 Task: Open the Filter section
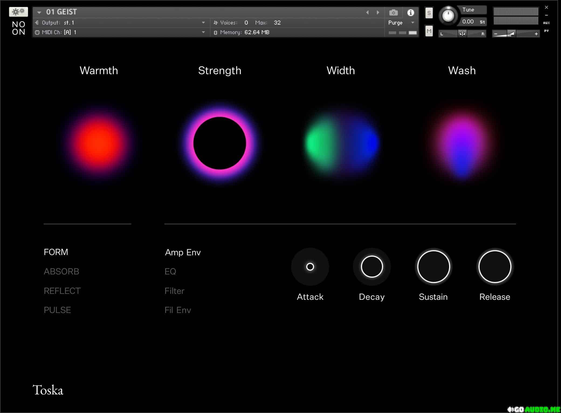pos(174,291)
